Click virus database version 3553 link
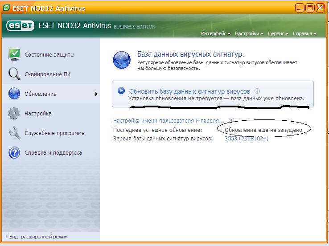 tap(247, 139)
